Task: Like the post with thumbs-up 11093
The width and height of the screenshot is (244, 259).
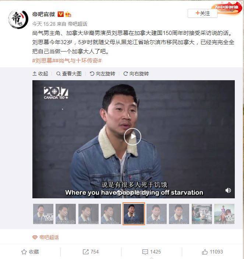Action: pos(212,252)
